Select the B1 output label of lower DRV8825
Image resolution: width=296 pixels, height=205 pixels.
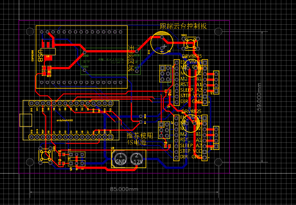pyautogui.click(x=198, y=134)
